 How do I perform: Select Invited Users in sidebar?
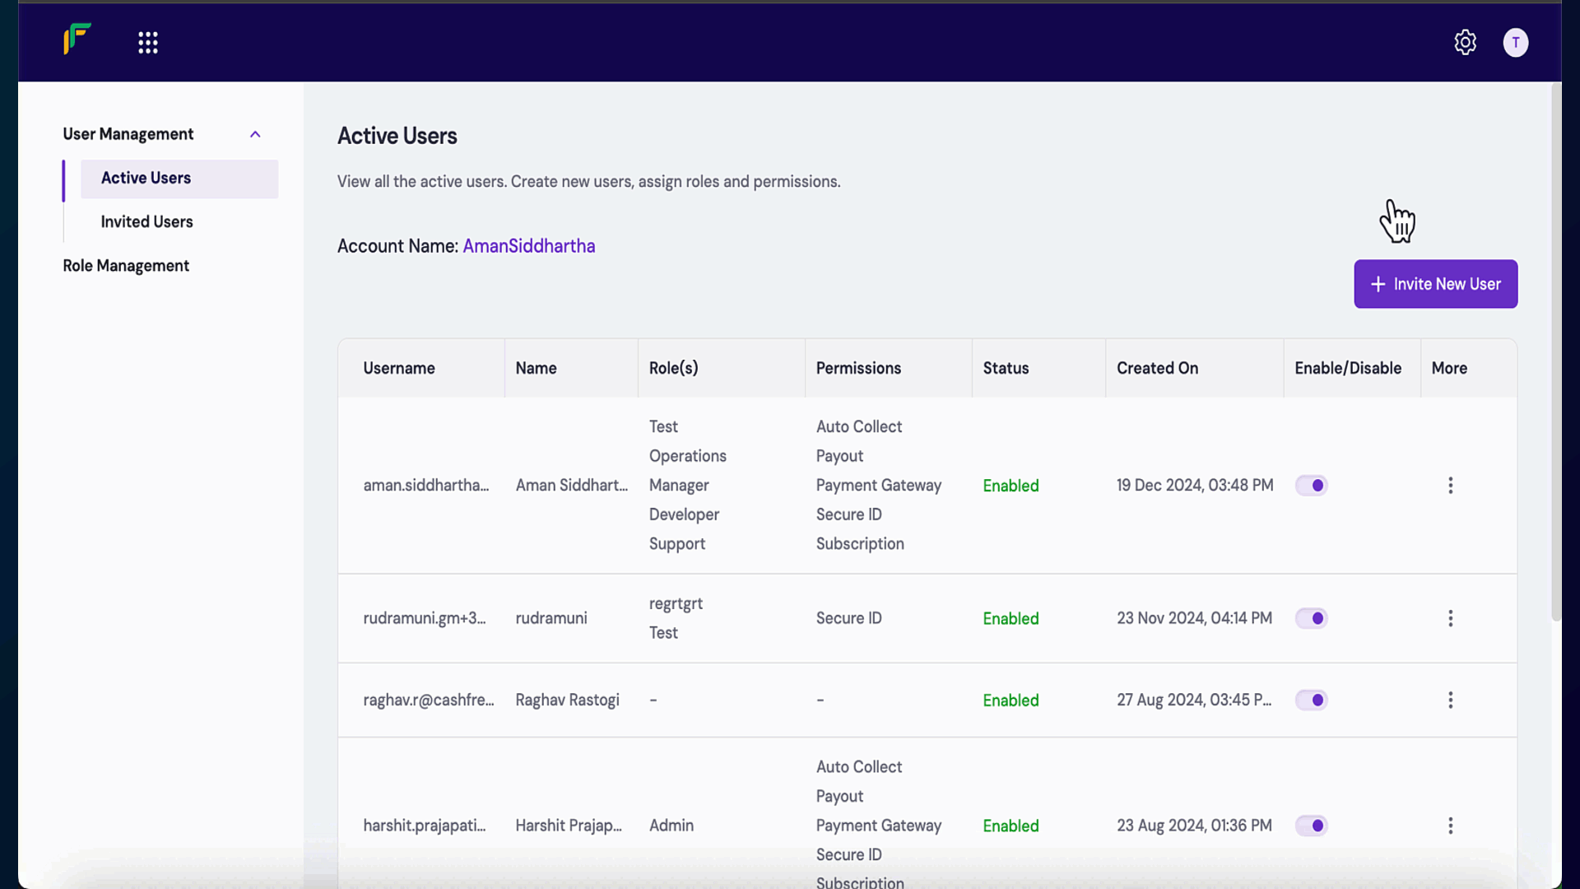point(146,222)
